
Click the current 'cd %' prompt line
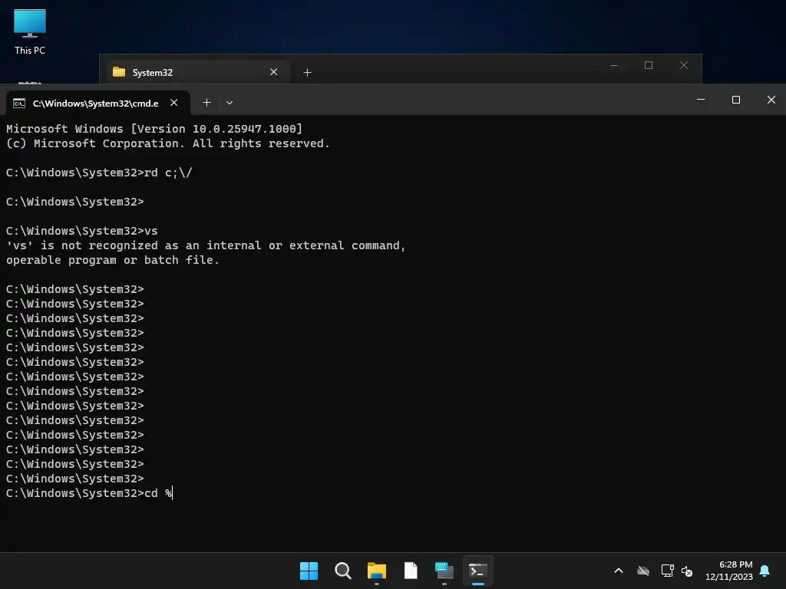point(89,493)
